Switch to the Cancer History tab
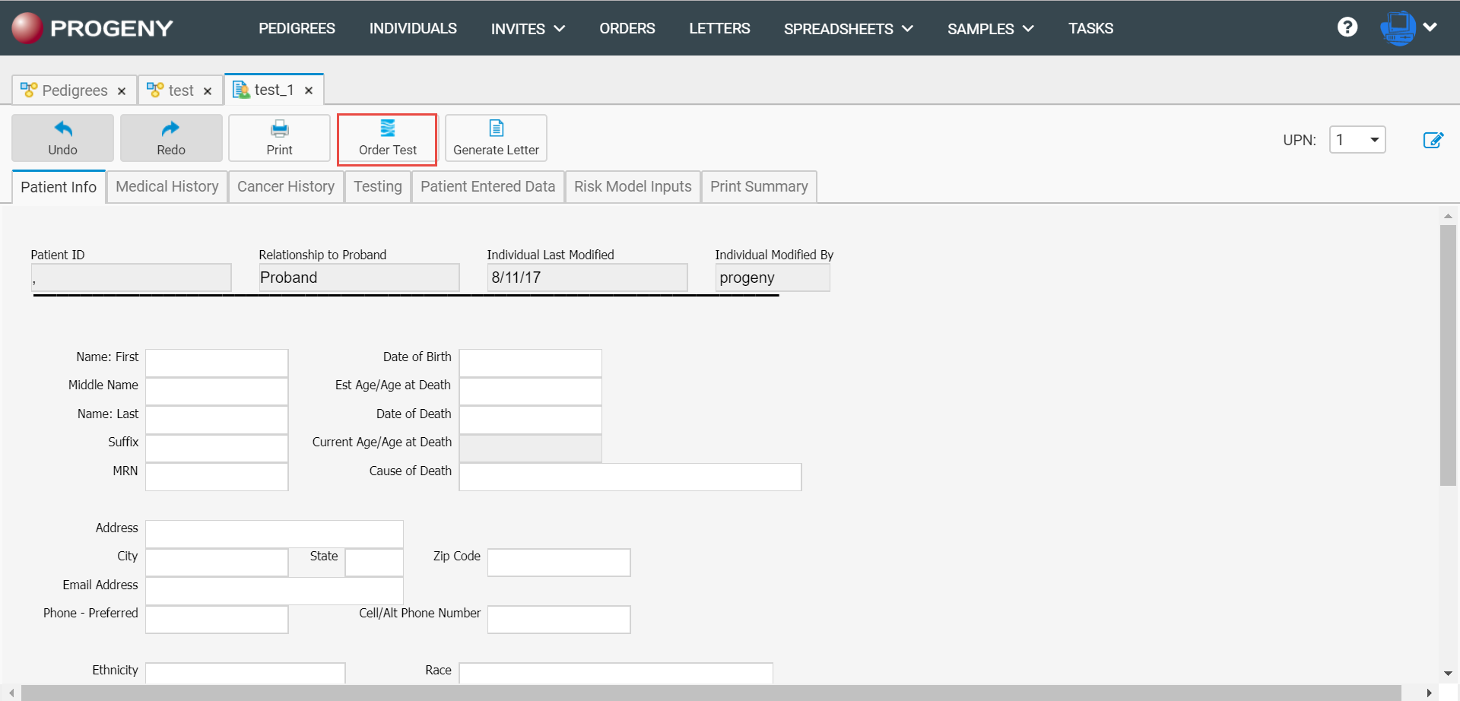This screenshot has width=1460, height=701. [285, 187]
